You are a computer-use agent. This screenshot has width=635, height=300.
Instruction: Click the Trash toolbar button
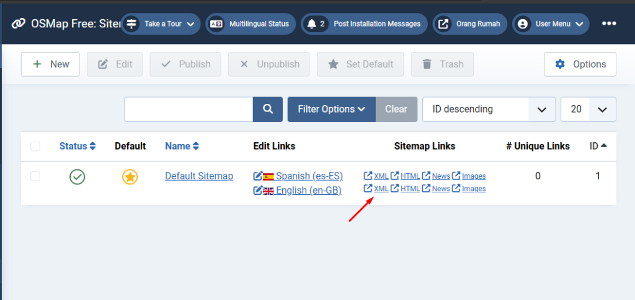click(x=442, y=64)
